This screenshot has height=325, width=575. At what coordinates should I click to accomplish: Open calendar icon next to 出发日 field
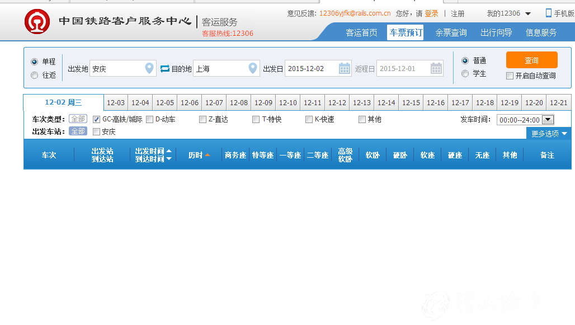(346, 68)
